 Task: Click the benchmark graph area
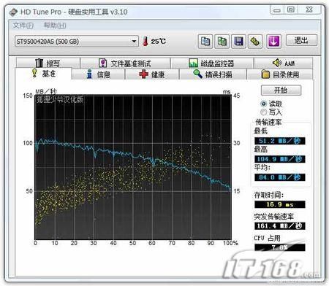(133, 167)
